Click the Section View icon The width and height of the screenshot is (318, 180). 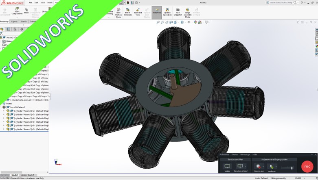pos(171,22)
